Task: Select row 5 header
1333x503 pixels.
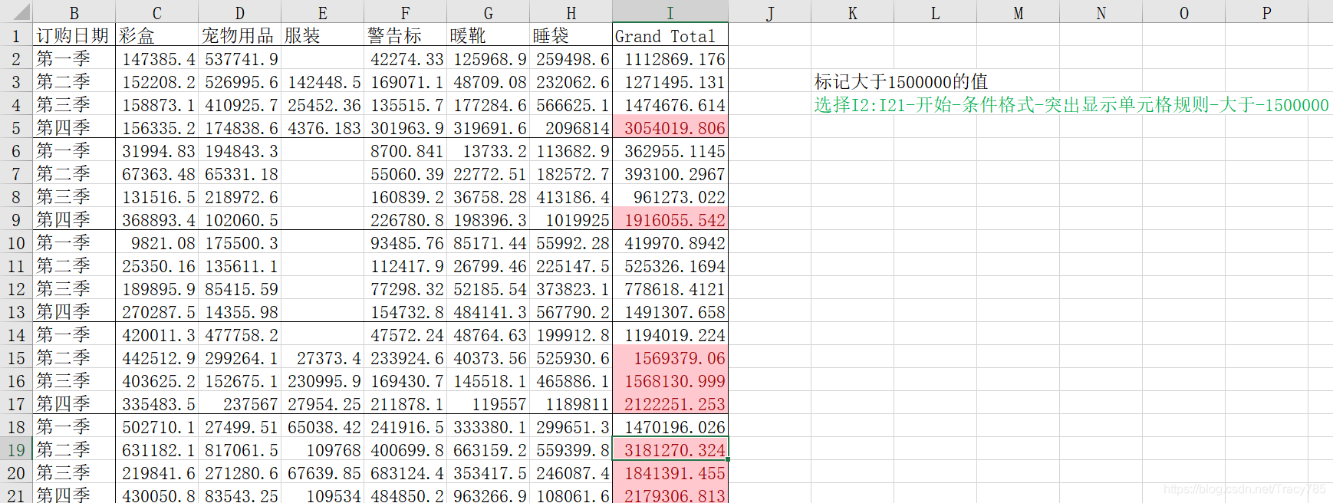Action: tap(16, 127)
